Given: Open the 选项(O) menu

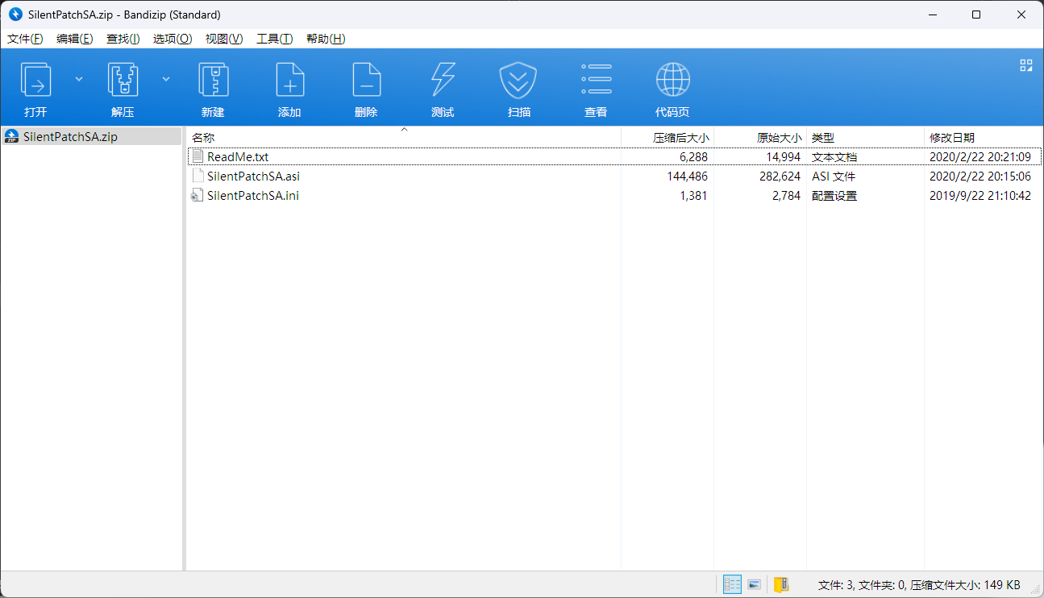Looking at the screenshot, I should point(173,39).
